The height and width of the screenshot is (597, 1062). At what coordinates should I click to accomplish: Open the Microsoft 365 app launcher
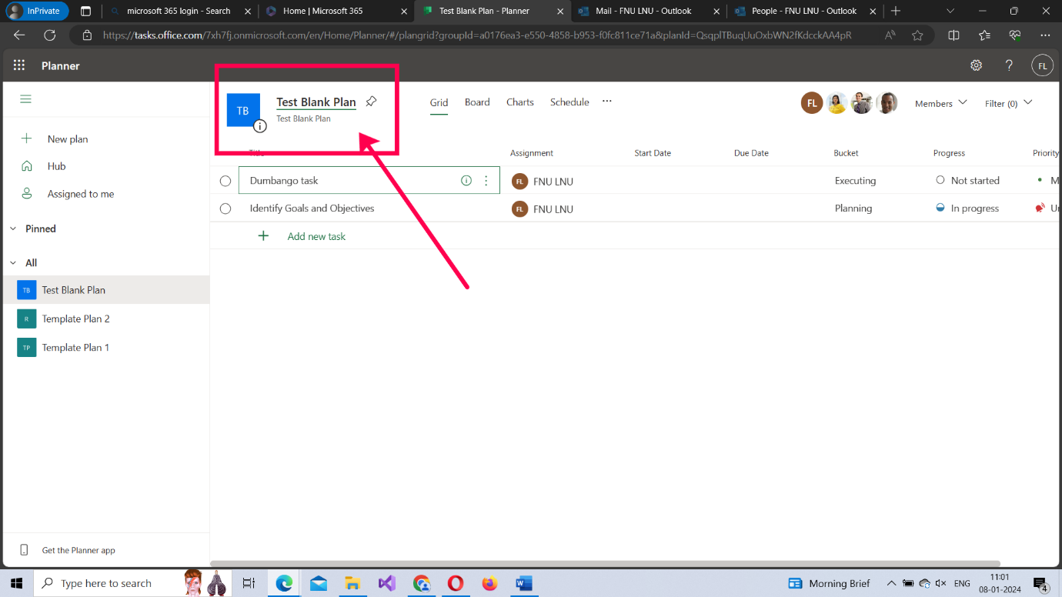tap(18, 65)
